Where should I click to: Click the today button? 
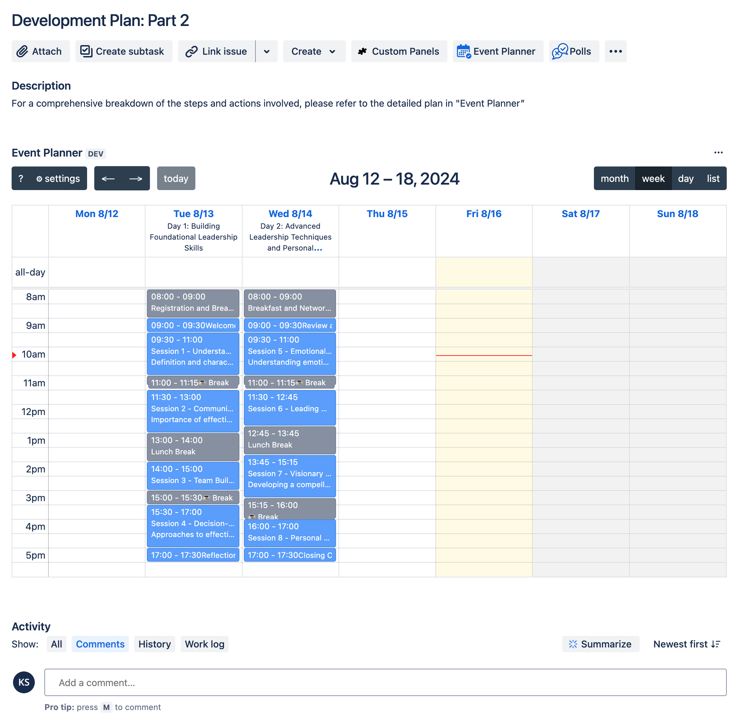click(176, 178)
